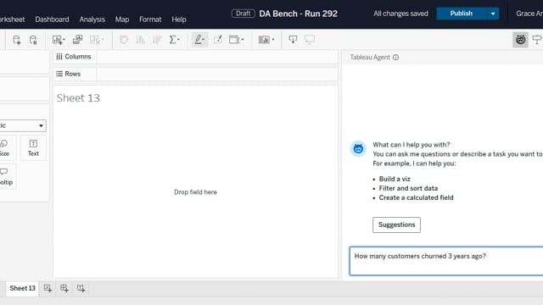The height and width of the screenshot is (305, 543).
Task: Click the Data Guide icon beside the agent icon
Action: coord(537,40)
